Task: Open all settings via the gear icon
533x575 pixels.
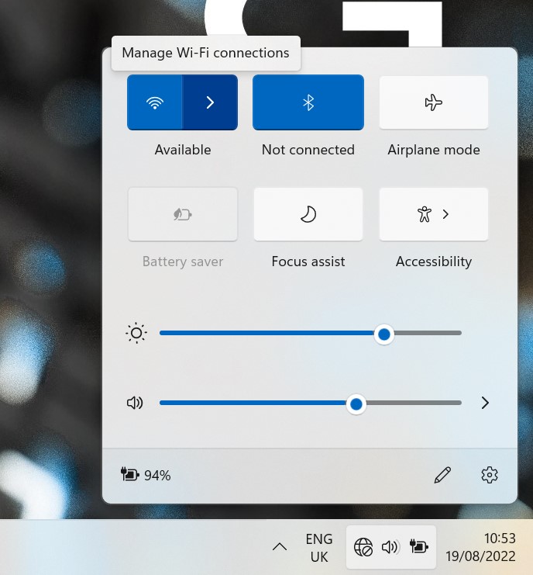Action: point(490,475)
